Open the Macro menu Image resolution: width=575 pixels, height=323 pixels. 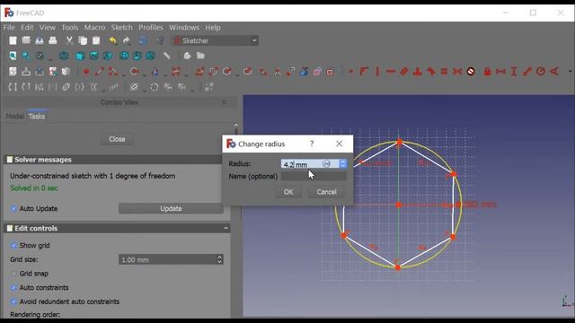[94, 28]
